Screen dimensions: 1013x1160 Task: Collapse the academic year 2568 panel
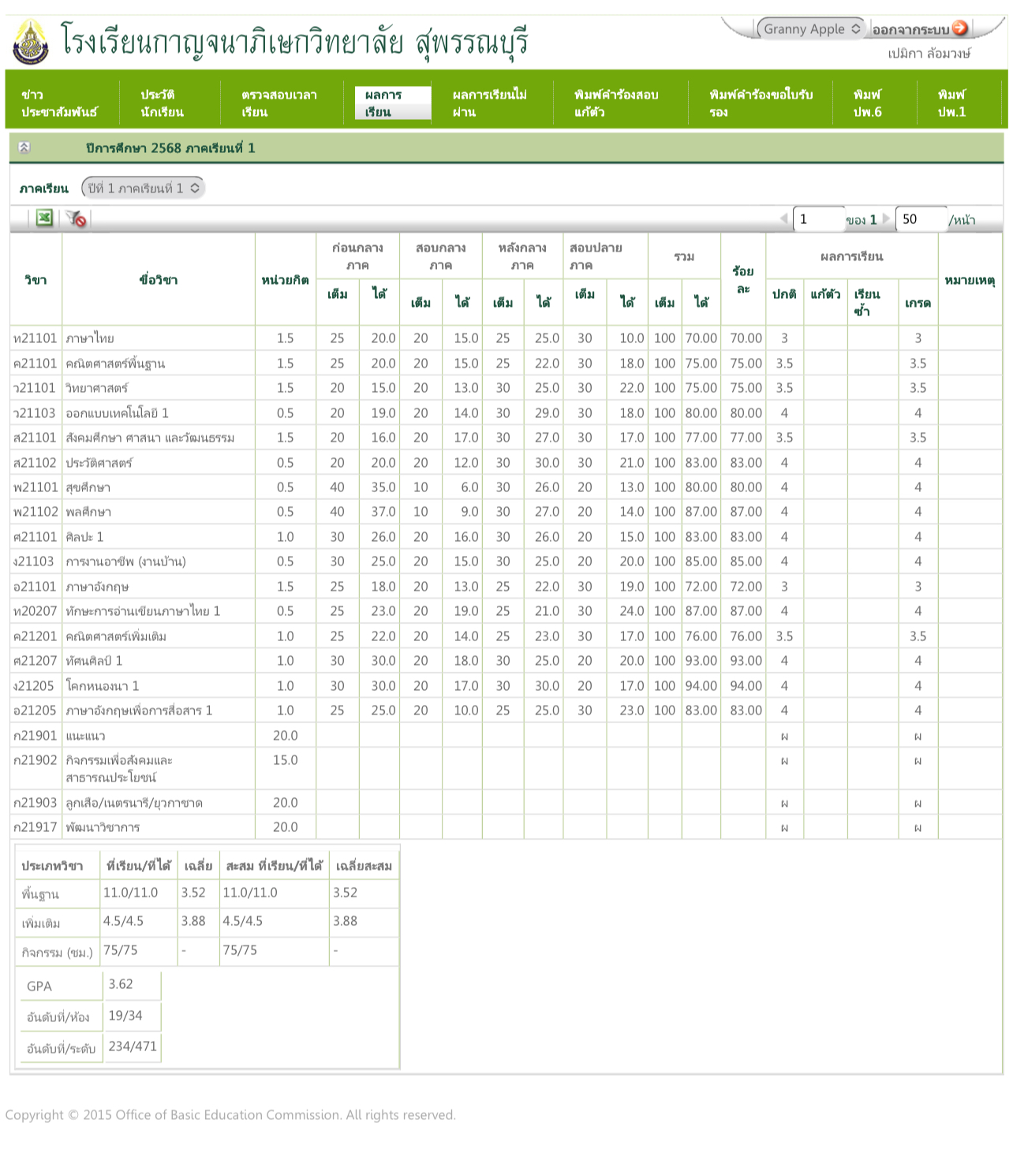point(24,147)
